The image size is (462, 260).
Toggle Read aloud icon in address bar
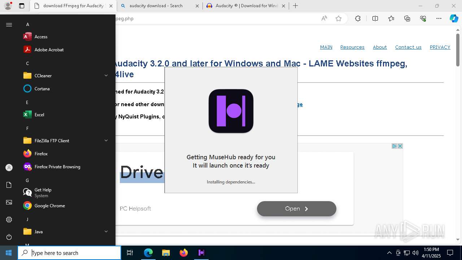tap(324, 18)
